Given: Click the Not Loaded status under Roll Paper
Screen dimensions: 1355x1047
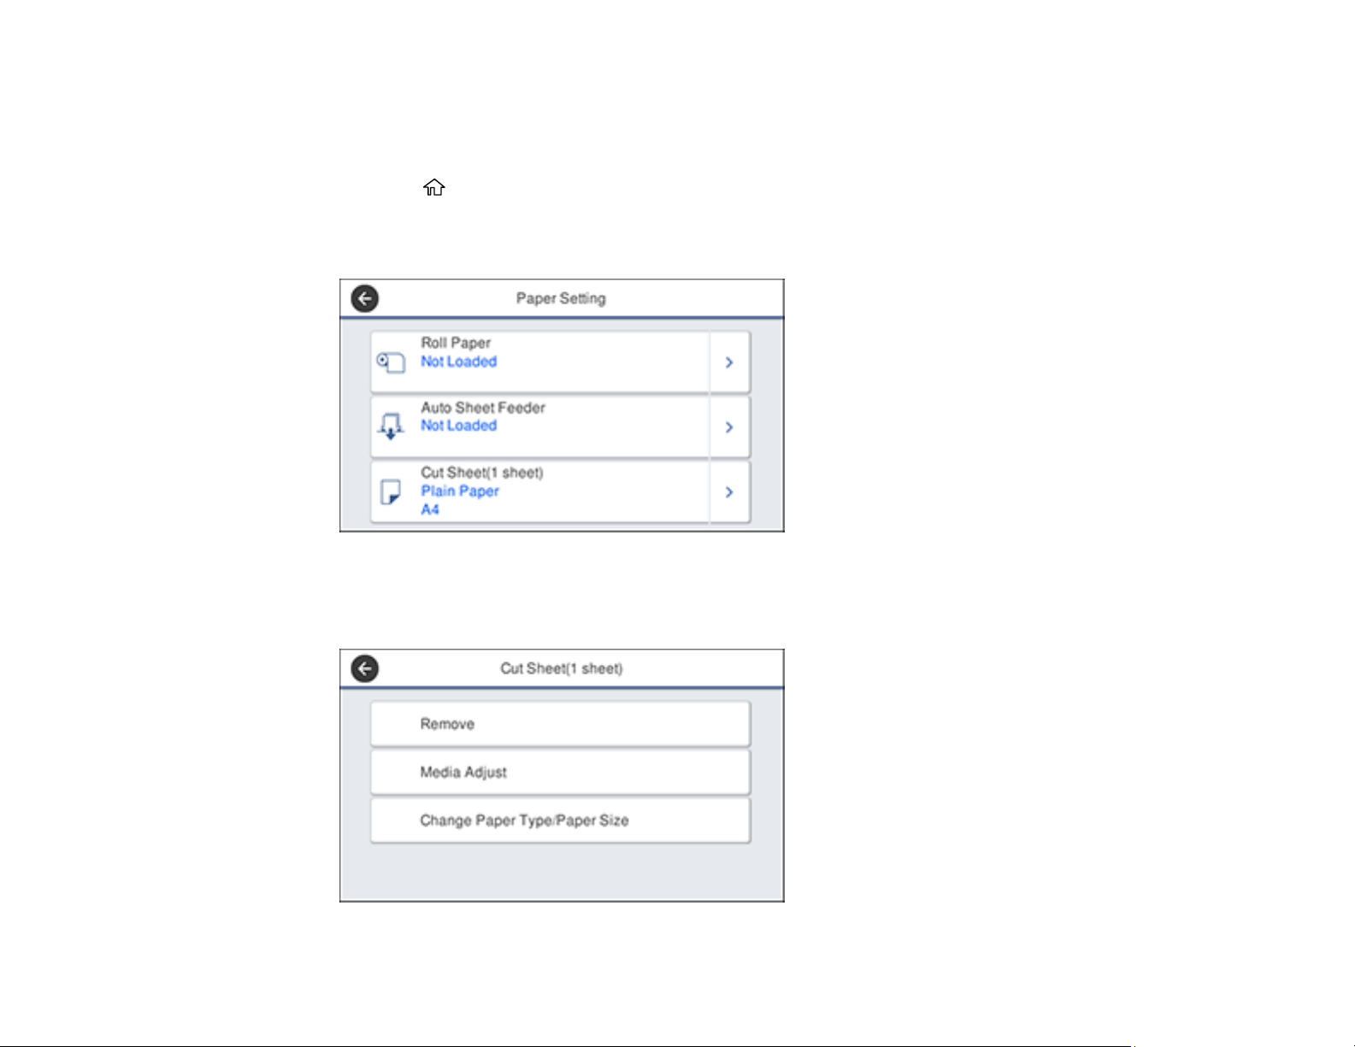Looking at the screenshot, I should (x=458, y=362).
